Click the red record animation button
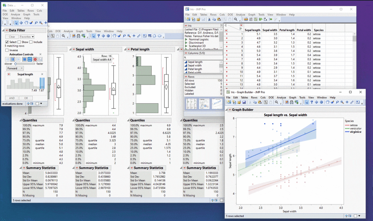 click(35, 59)
